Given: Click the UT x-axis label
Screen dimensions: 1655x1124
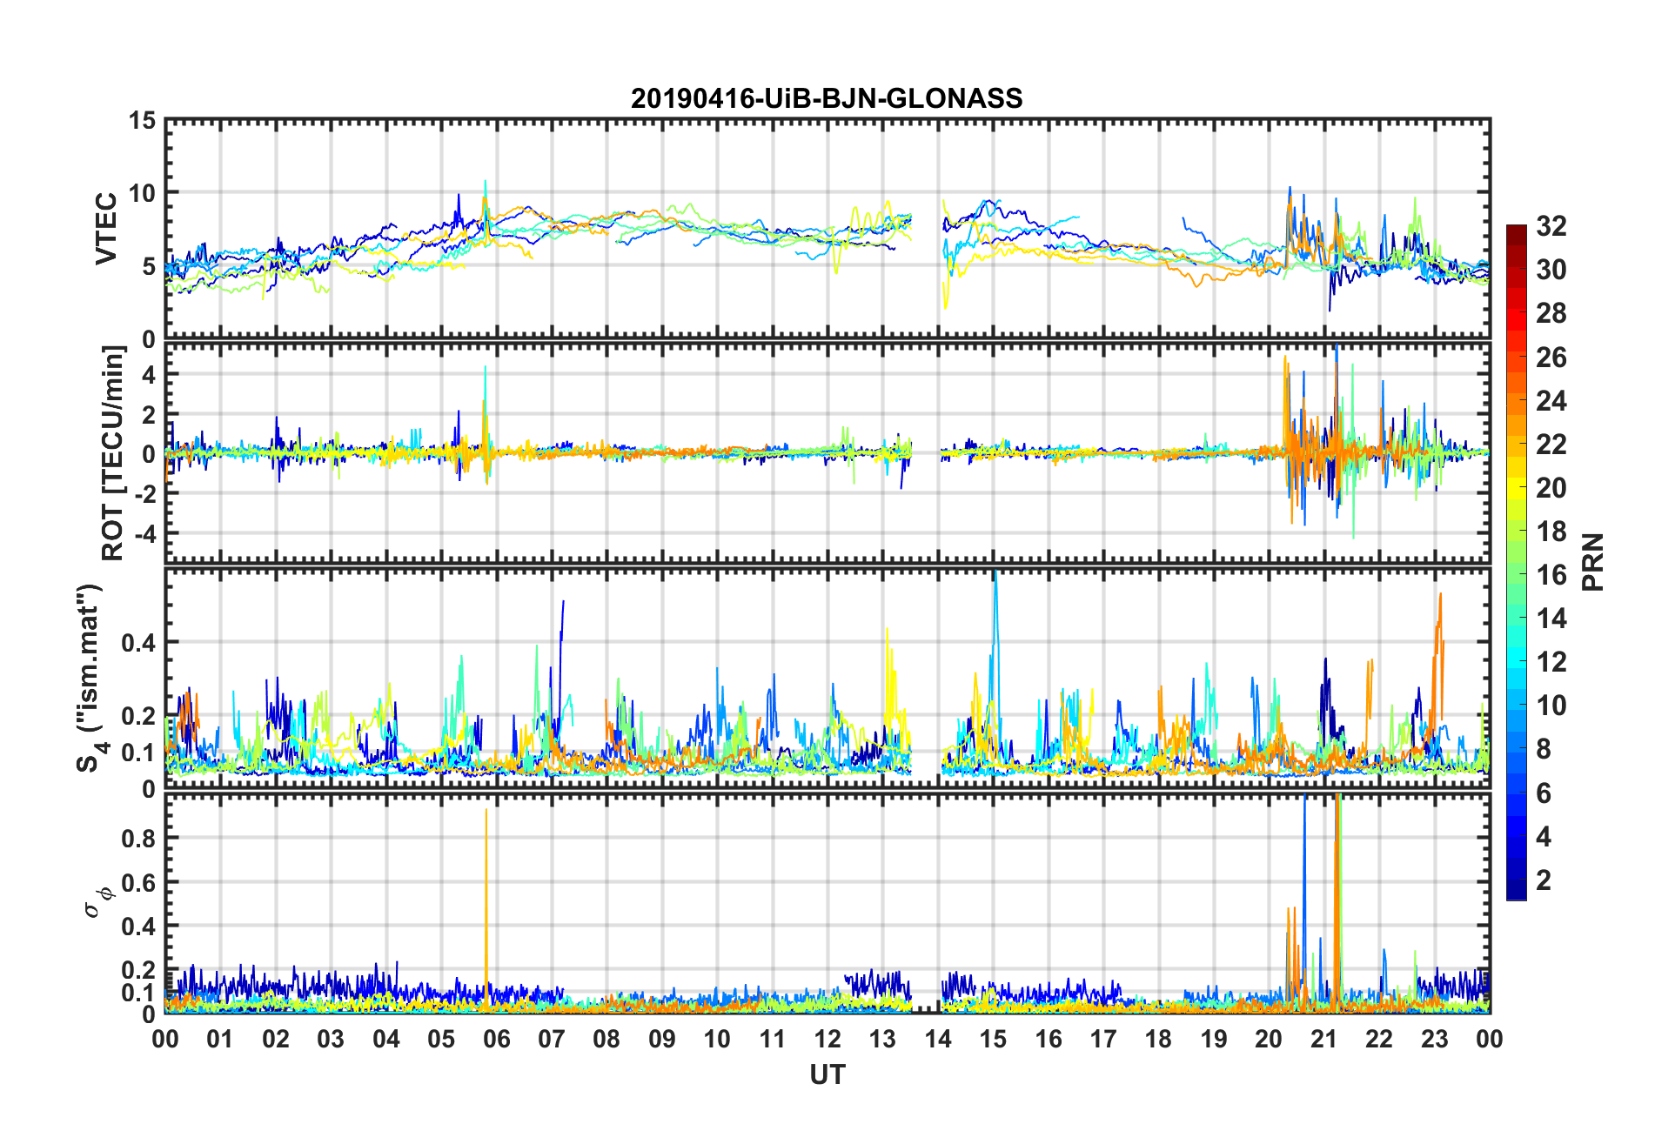Looking at the screenshot, I should coord(827,1075).
